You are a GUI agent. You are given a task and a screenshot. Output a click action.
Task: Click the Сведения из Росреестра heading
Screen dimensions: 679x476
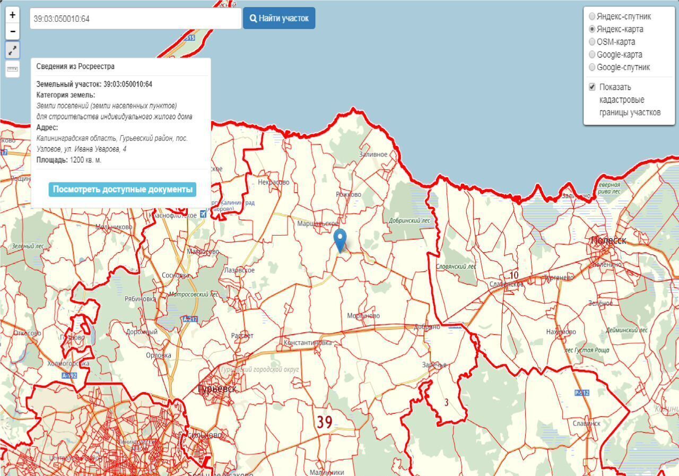[75, 66]
